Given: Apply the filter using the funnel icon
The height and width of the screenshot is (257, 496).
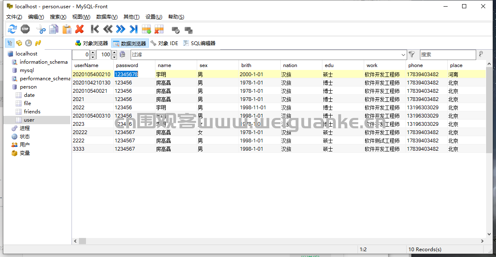Looking at the screenshot, I should pyautogui.click(x=412, y=54).
